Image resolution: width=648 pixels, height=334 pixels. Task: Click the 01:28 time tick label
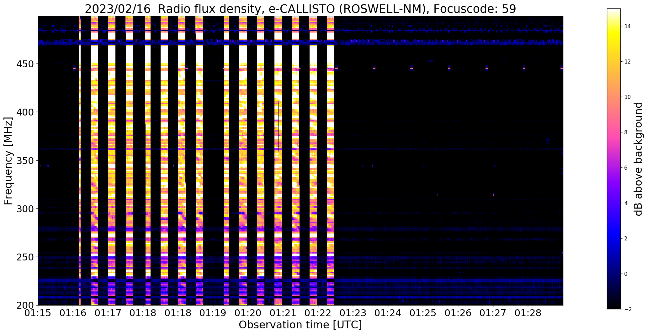pos(528,313)
